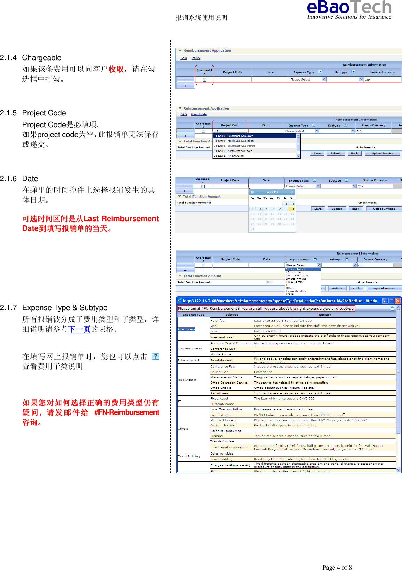Click the inline help icon in the instruction text
402x571 pixels.
tap(156, 356)
